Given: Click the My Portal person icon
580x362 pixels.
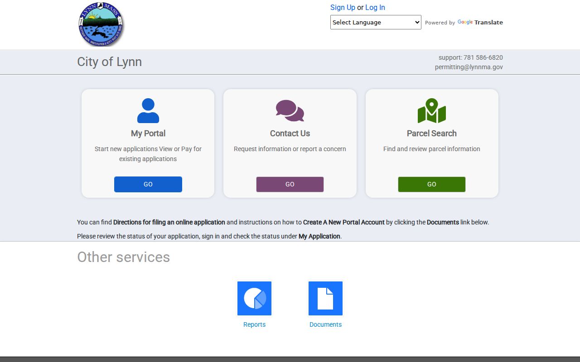Looking at the screenshot, I should pos(148,110).
